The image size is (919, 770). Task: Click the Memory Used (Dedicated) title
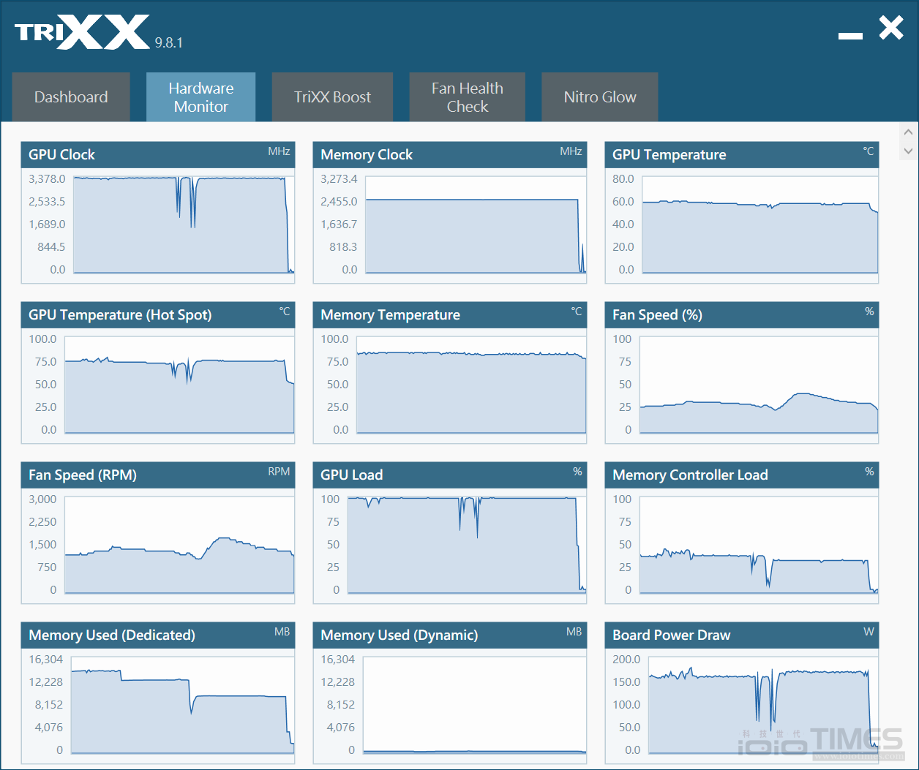pyautogui.click(x=112, y=635)
